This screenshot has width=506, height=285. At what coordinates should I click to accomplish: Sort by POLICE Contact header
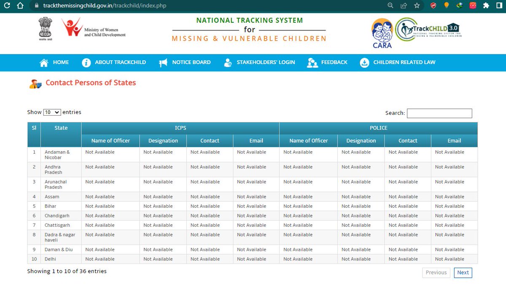click(x=408, y=141)
